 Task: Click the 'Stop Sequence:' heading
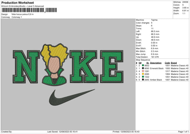tap(143, 60)
